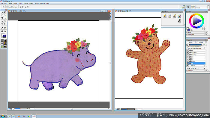Toggle the Pick Up Underlying Color checkbox
This screenshot has height=118, width=210.
[x=187, y=48]
